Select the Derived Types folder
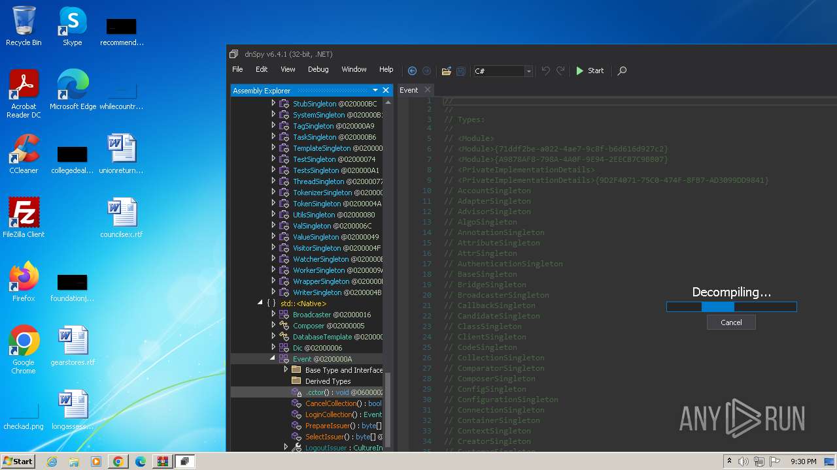Image resolution: width=837 pixels, height=470 pixels. pyautogui.click(x=321, y=381)
